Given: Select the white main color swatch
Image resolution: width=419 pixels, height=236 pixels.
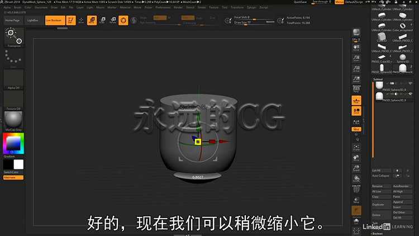Looking at the screenshot, I should [18, 164].
